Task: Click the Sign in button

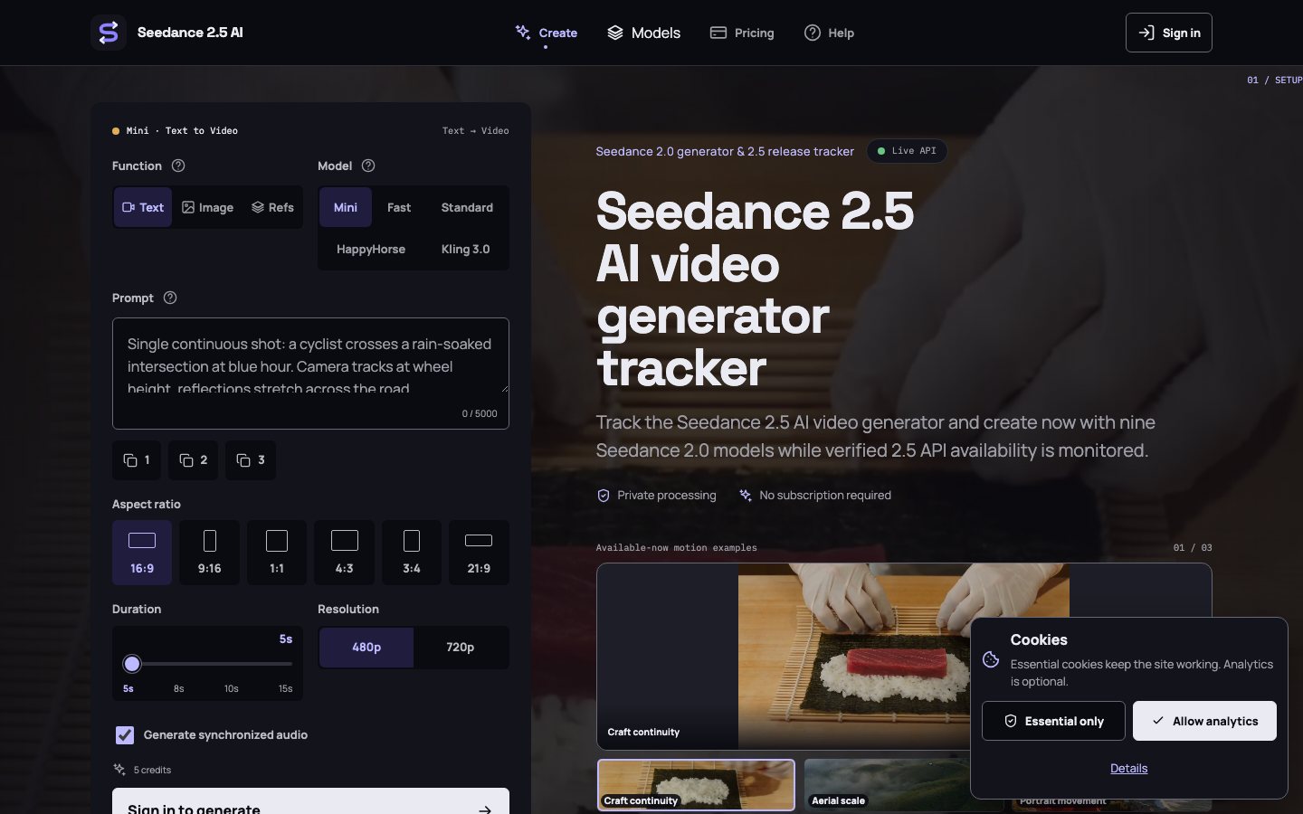Action: point(1169,33)
